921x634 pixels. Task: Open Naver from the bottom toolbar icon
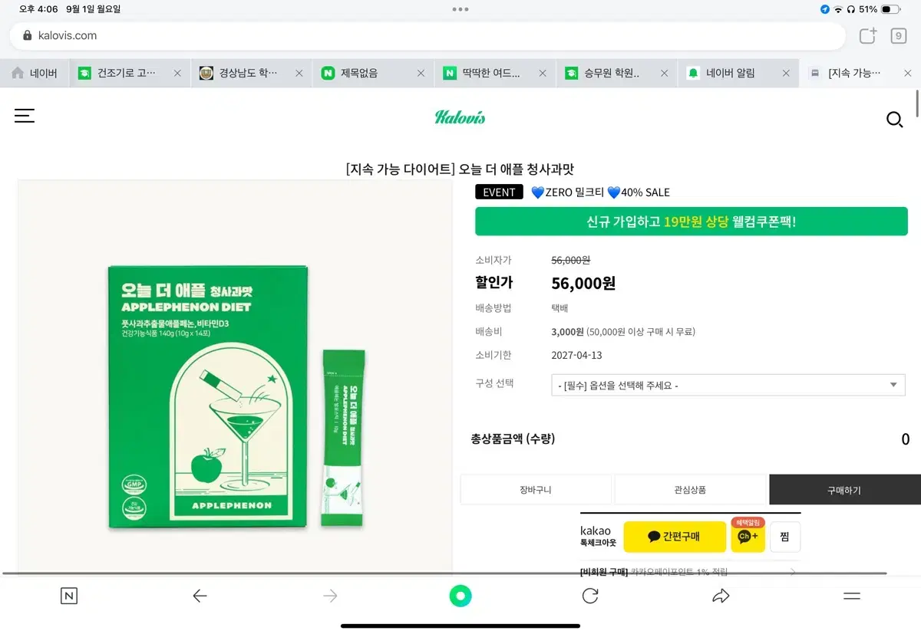tap(69, 596)
